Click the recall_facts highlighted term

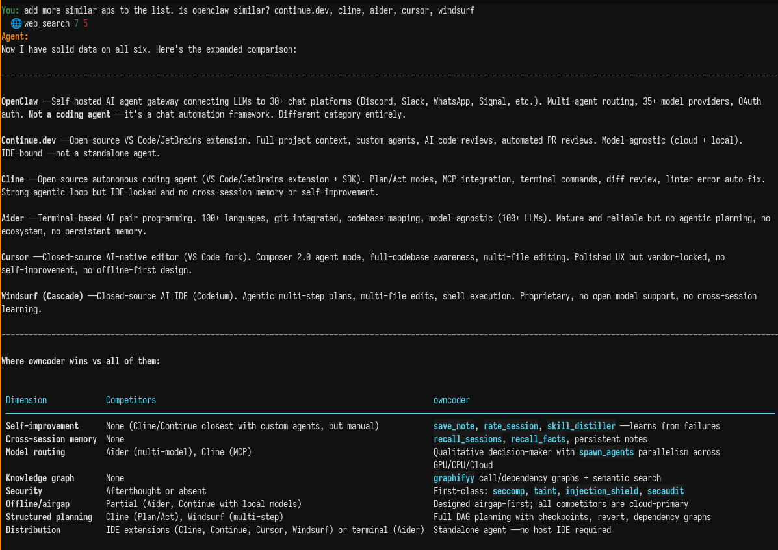[538, 439]
